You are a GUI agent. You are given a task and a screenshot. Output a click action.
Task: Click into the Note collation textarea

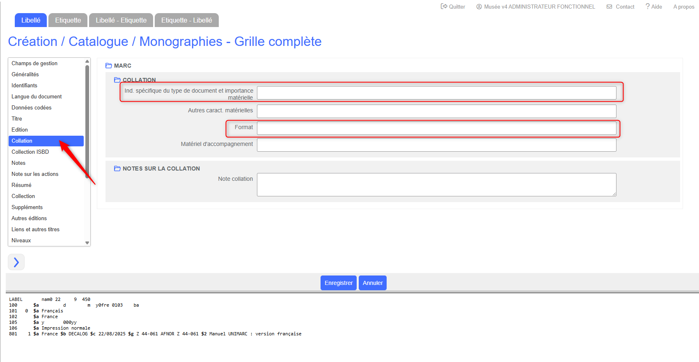pyautogui.click(x=436, y=184)
